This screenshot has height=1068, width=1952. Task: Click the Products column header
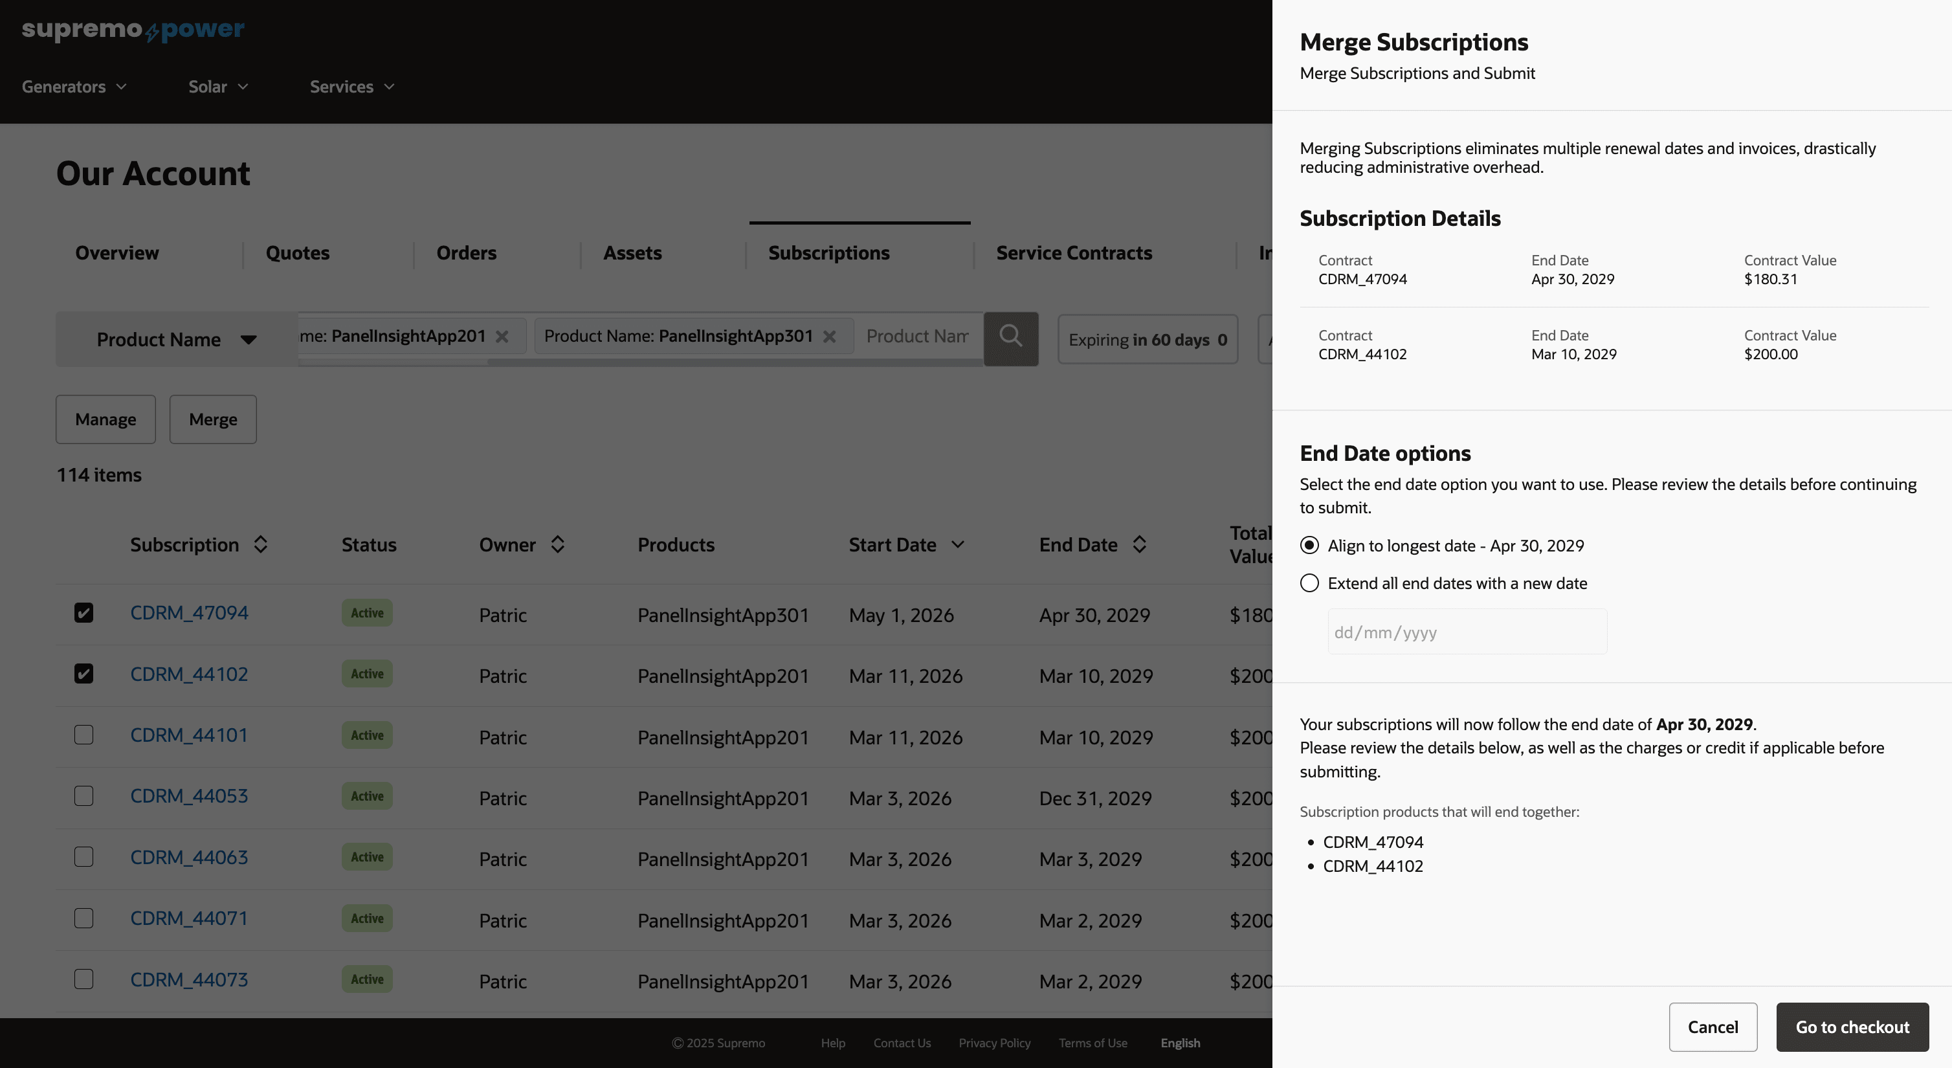(x=676, y=544)
